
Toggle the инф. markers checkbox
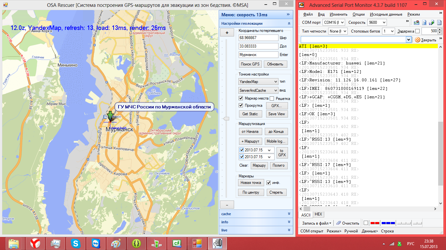click(x=269, y=183)
